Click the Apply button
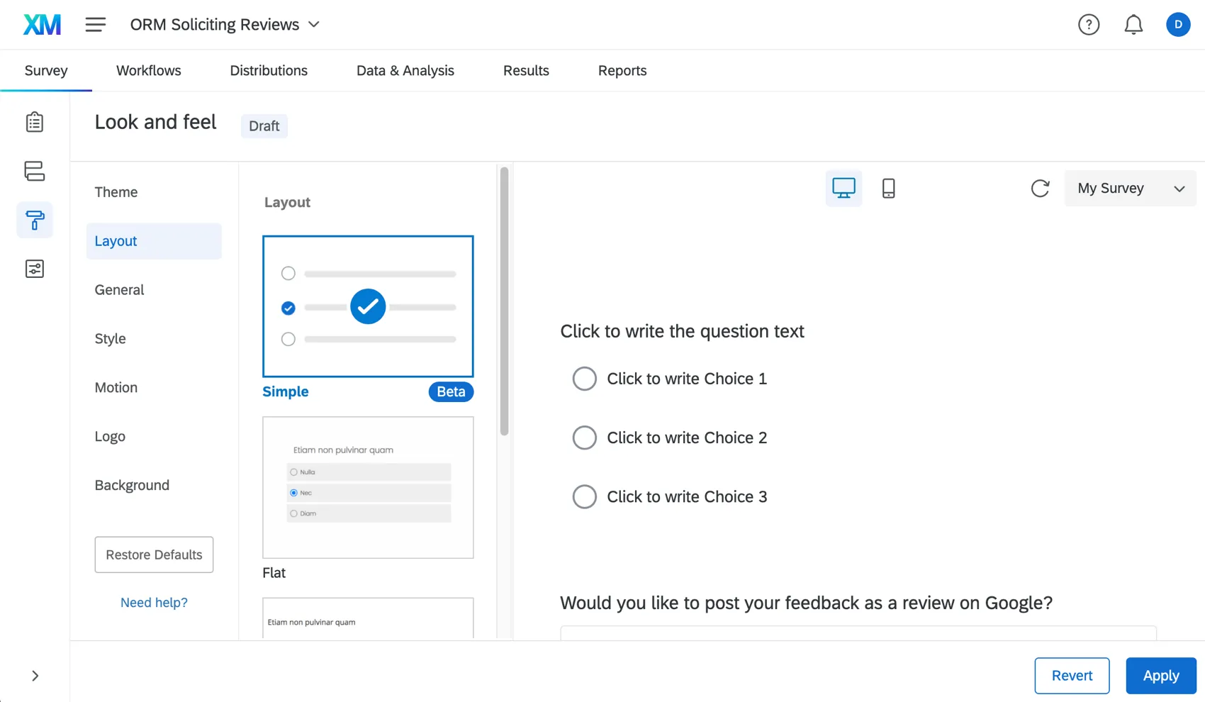This screenshot has height=702, width=1205. click(x=1160, y=676)
